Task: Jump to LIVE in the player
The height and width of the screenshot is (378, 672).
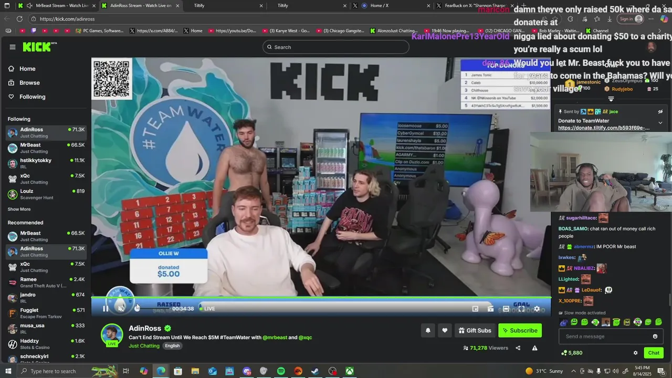Action: click(x=206, y=309)
